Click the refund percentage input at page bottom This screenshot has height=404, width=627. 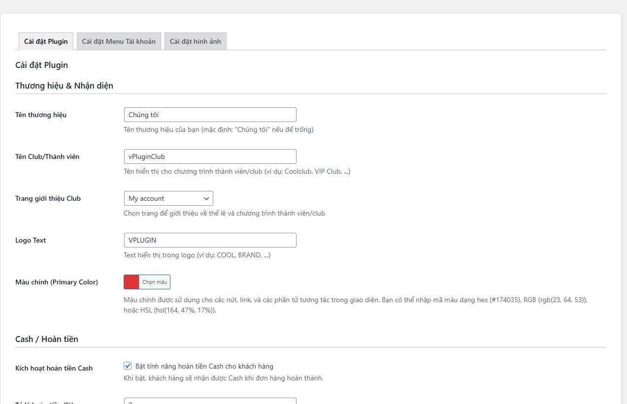[210, 401]
